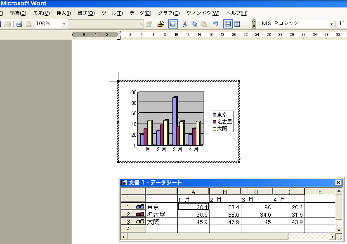Open the データ(D) menu
This screenshot has height=244, width=347.
click(140, 13)
